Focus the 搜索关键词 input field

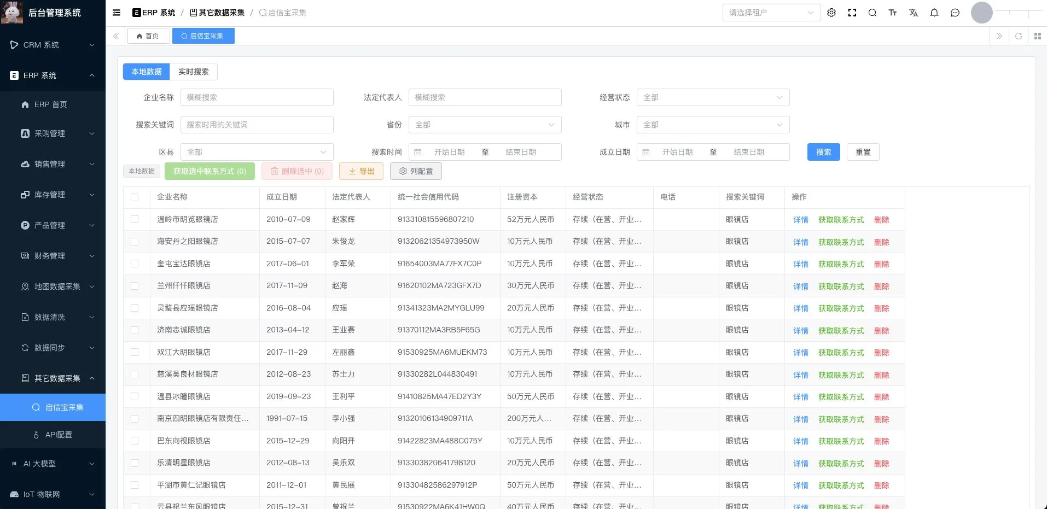tap(257, 125)
